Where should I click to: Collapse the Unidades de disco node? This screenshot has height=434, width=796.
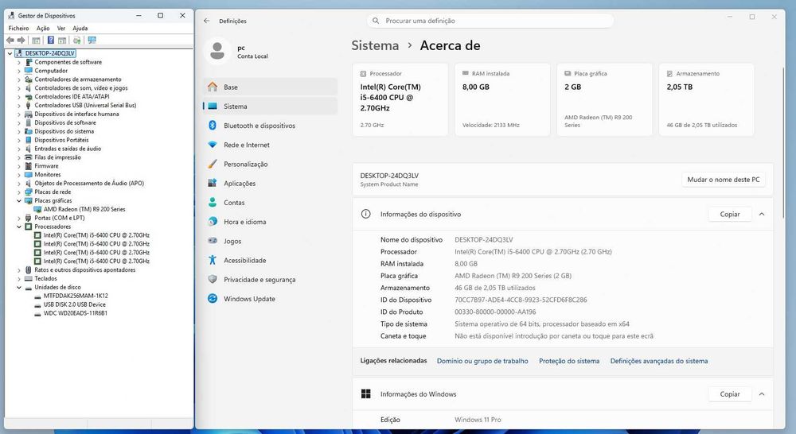click(x=19, y=288)
